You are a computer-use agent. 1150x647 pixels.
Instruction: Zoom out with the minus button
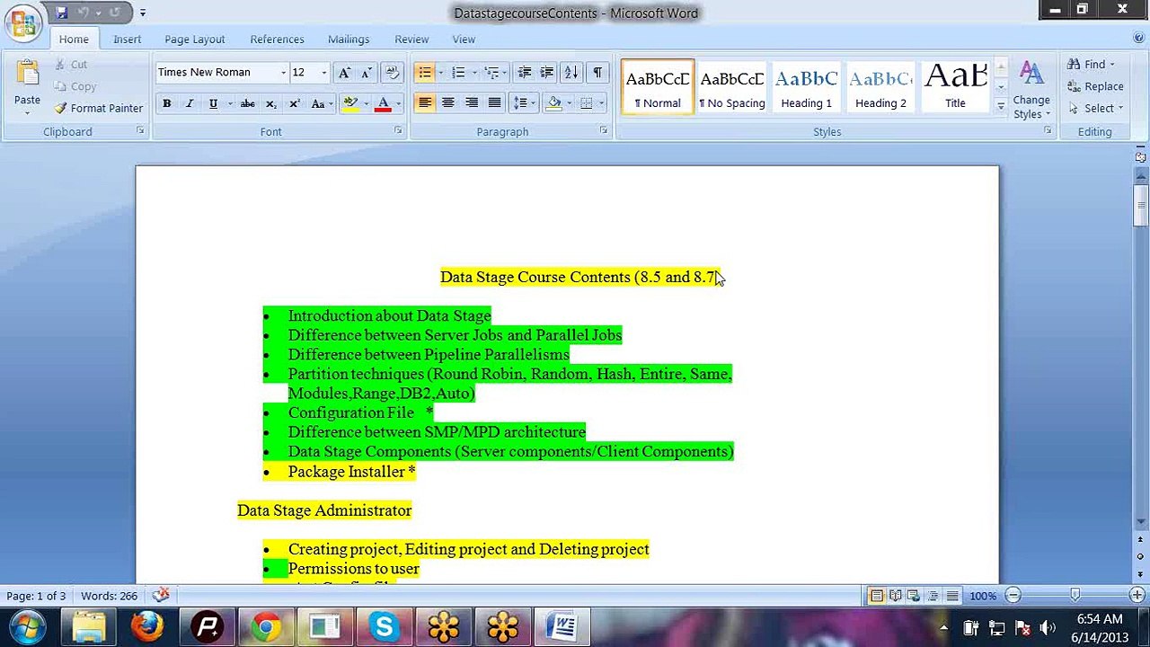tap(1013, 595)
